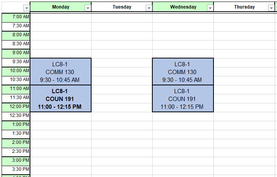Select the Thursday header cell
This screenshot has width=277, height=177.
tap(244, 7)
